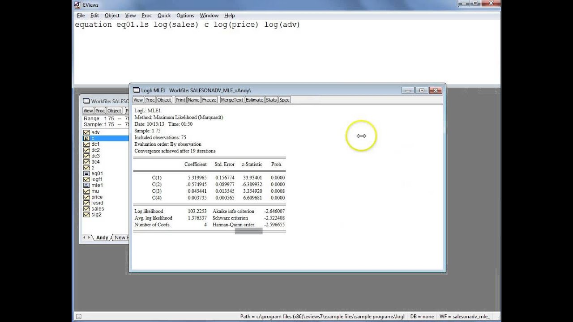
Task: Click the Schwarz criterion value -2.522408
Action: coord(274,218)
